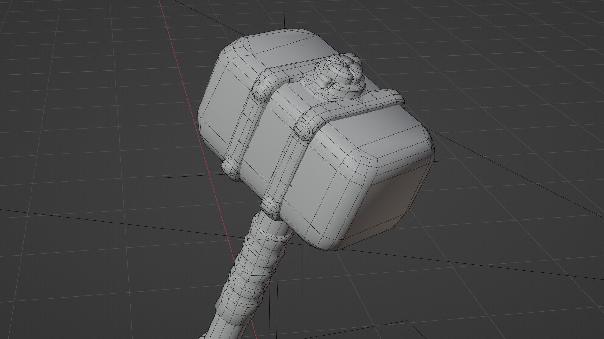Click the small orange object origin dot
Screen dimensions: 604x339
coord(291,186)
